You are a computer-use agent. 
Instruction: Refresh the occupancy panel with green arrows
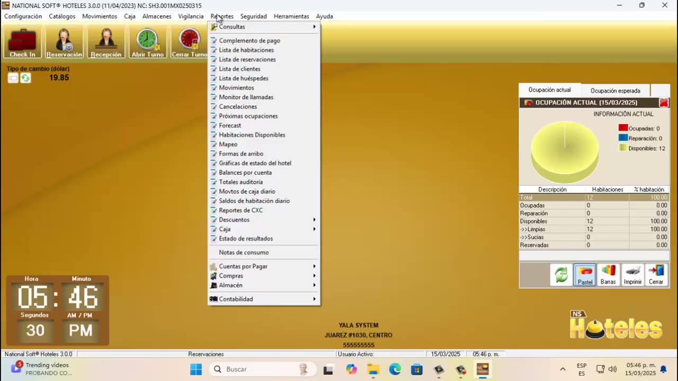tap(561, 275)
